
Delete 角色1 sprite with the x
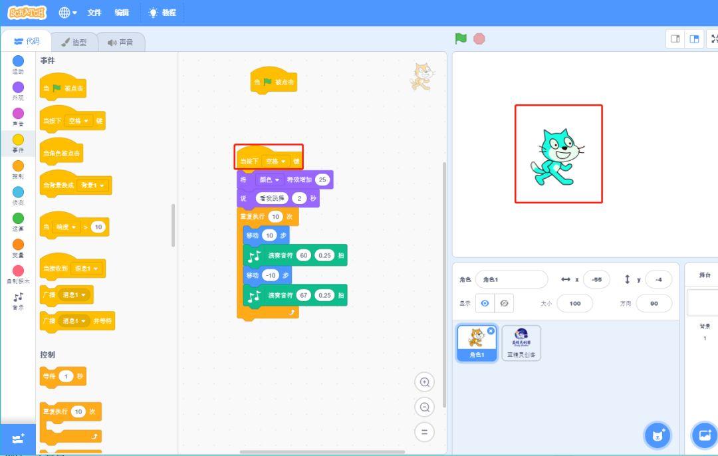tap(491, 330)
